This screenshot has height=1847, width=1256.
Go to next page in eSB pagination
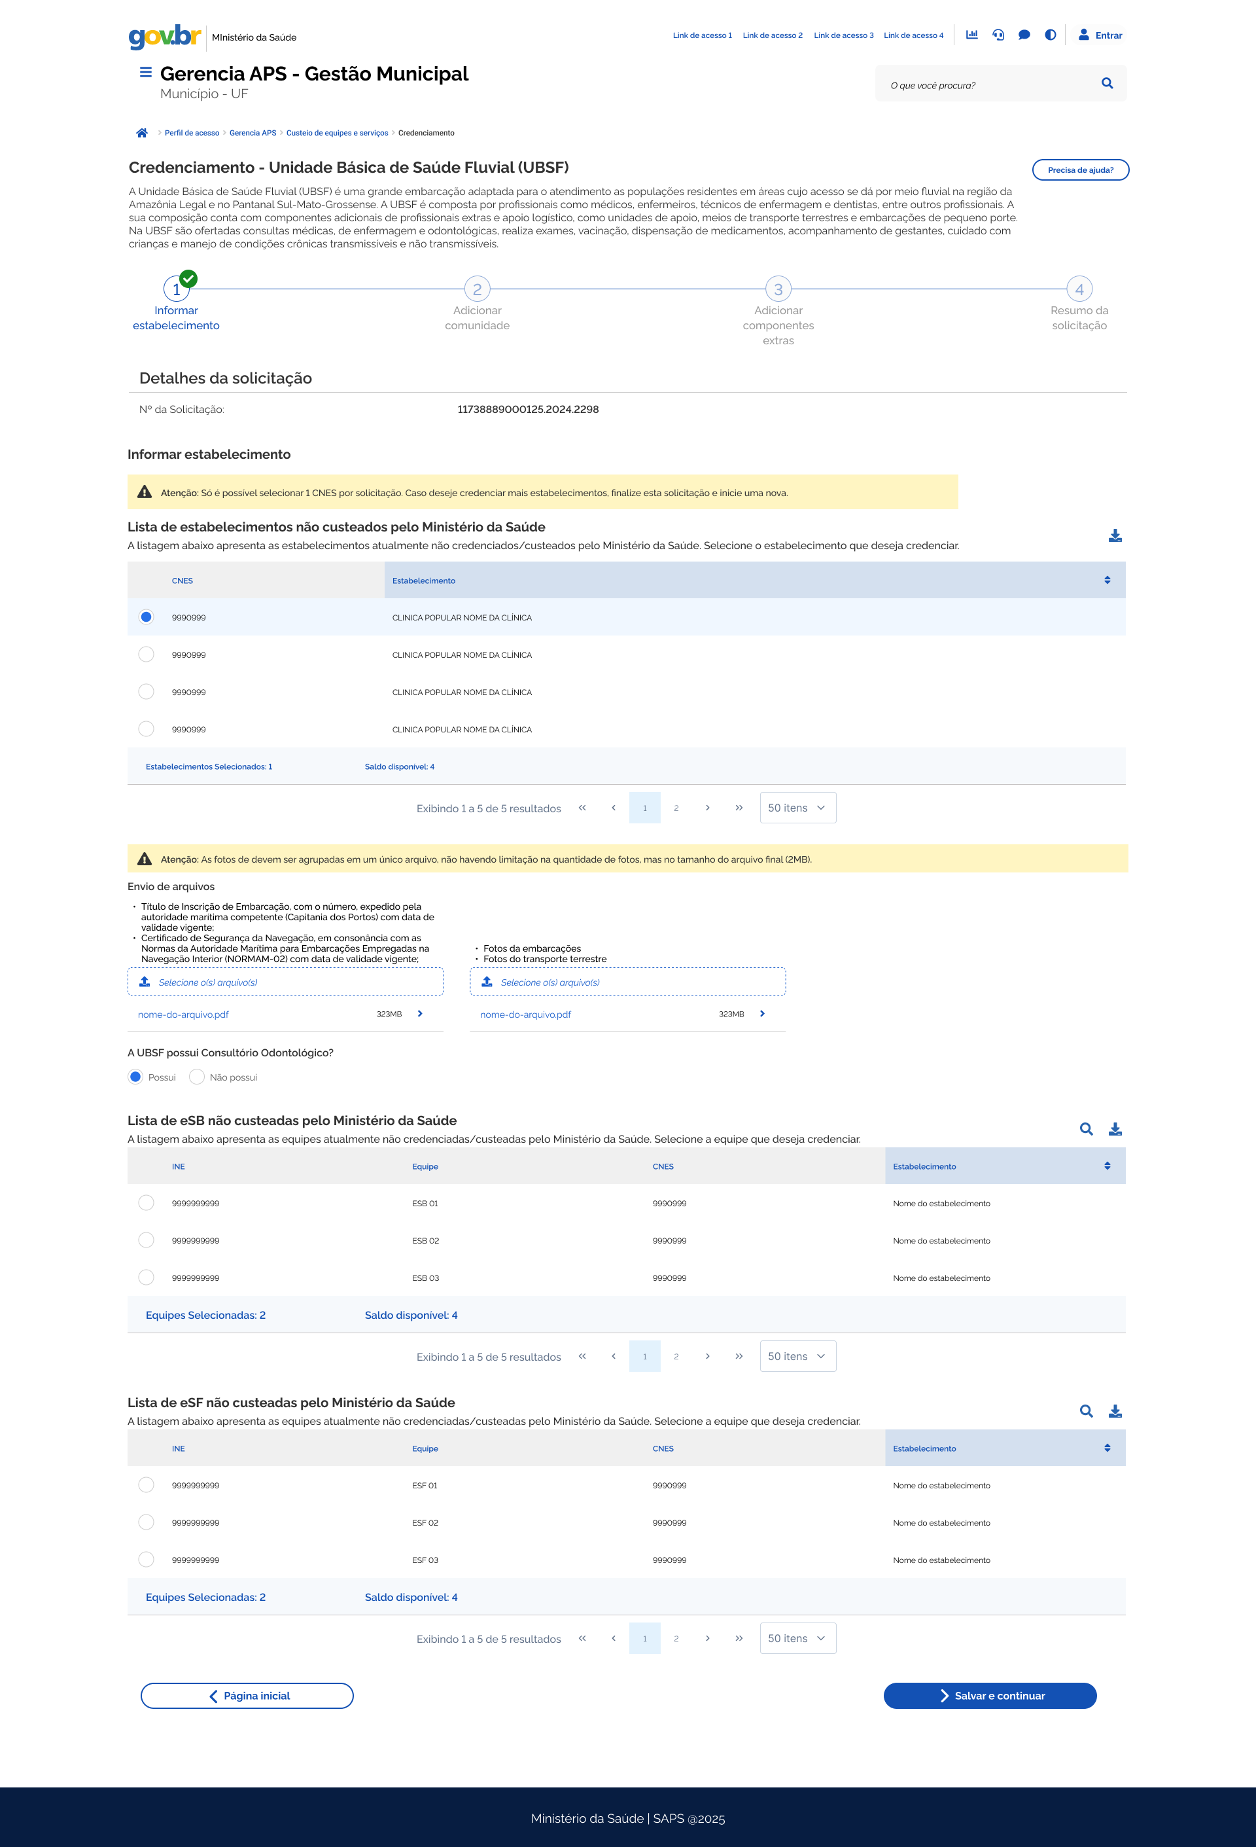(x=708, y=1356)
